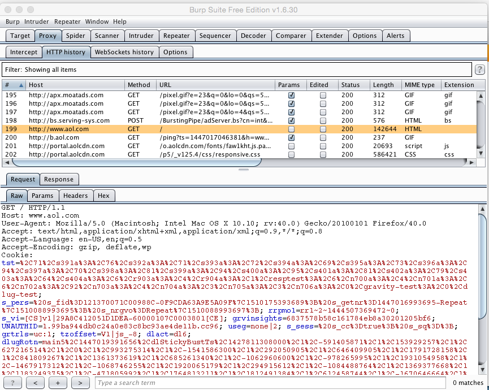Image resolution: width=489 pixels, height=390 pixels.
Task: Click the help question mark icon beside filter
Action: point(479,70)
